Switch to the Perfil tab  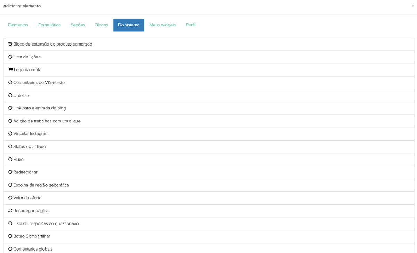click(191, 25)
